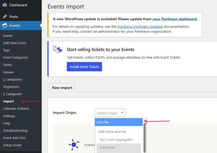Click the blue network hub icon
This screenshot has width=217, height=153.
[74, 145]
